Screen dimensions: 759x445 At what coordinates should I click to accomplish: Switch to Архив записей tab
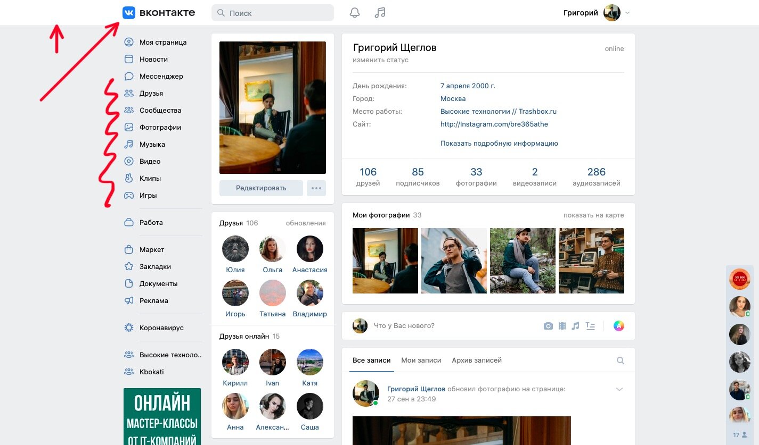477,360
